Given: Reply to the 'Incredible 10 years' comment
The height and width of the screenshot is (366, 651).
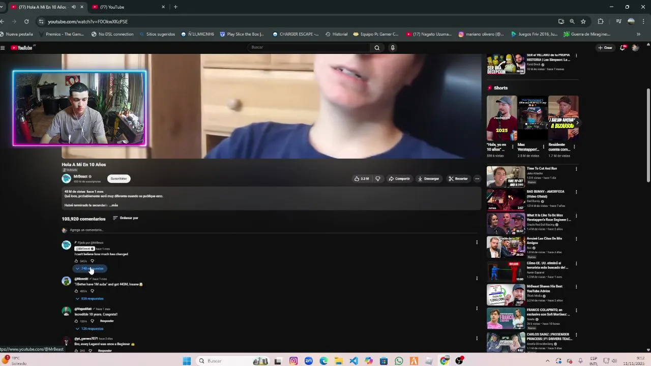Looking at the screenshot, I should 107,321.
